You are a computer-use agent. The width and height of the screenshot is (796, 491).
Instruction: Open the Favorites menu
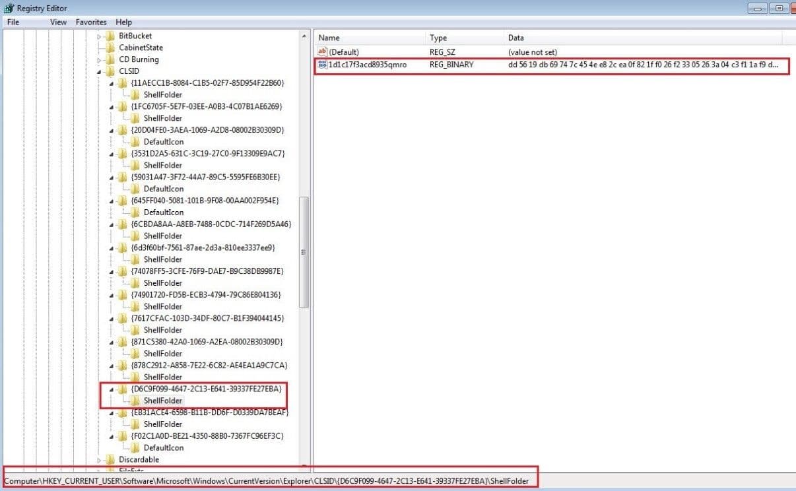90,22
